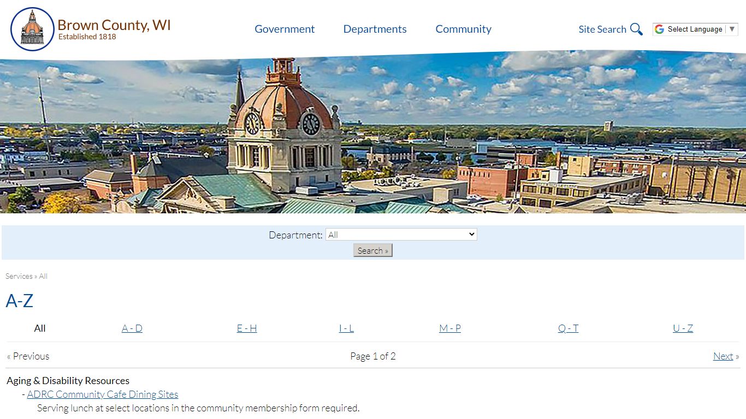
Task: Click the Brown County courthouse logo
Action: coord(32,29)
